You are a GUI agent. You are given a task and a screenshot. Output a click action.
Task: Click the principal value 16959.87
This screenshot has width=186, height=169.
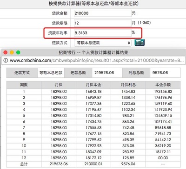(x=93, y=98)
